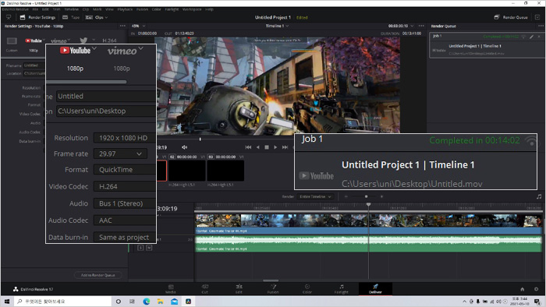
Task: Open the Workspace menu
Action: [x=192, y=9]
